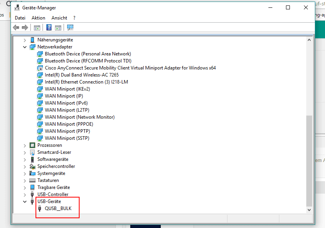Viewport: 325px width, 228px height.
Task: Select WAN Miniport (L2TP)
Action: (x=67, y=110)
